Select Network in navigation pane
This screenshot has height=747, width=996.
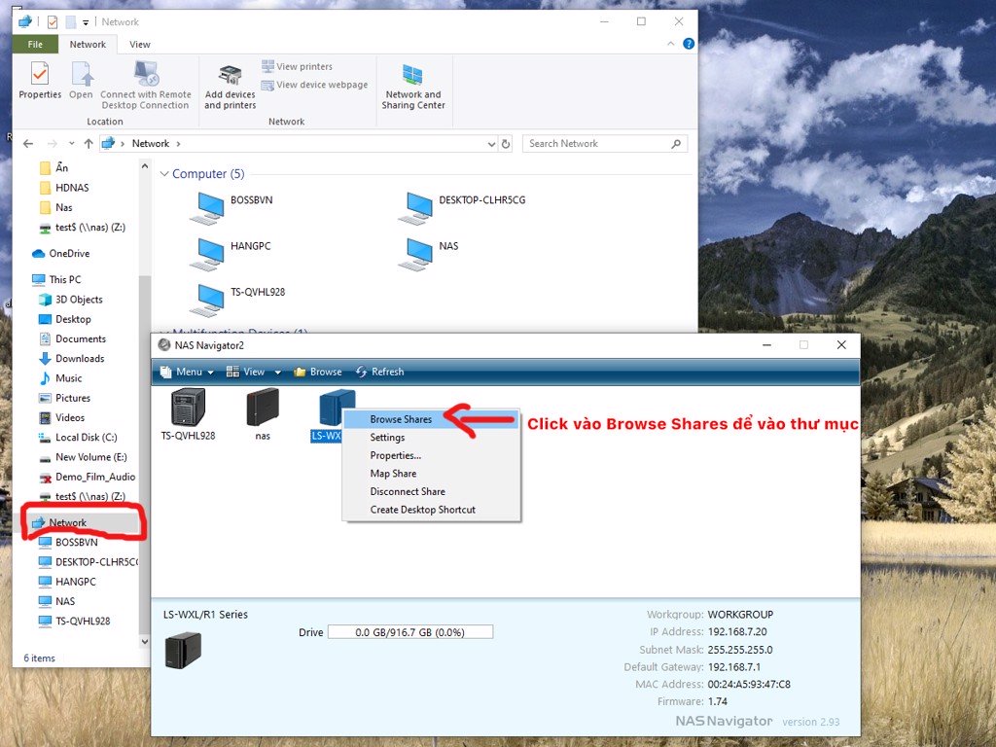59,522
